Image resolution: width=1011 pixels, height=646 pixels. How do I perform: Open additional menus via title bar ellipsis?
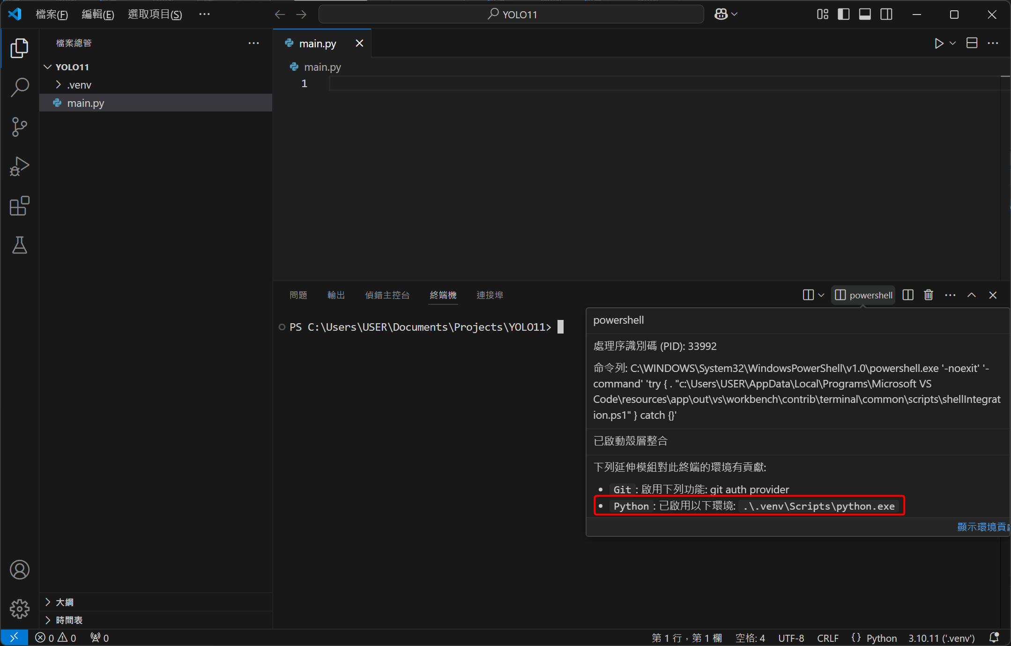click(204, 14)
